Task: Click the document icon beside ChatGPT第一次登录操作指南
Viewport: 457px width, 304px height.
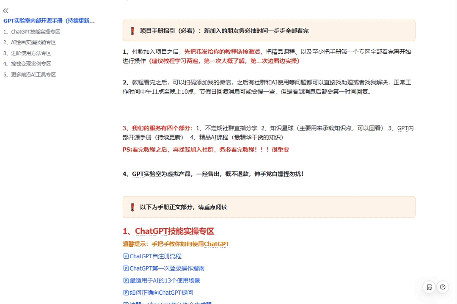Action: click(x=126, y=268)
